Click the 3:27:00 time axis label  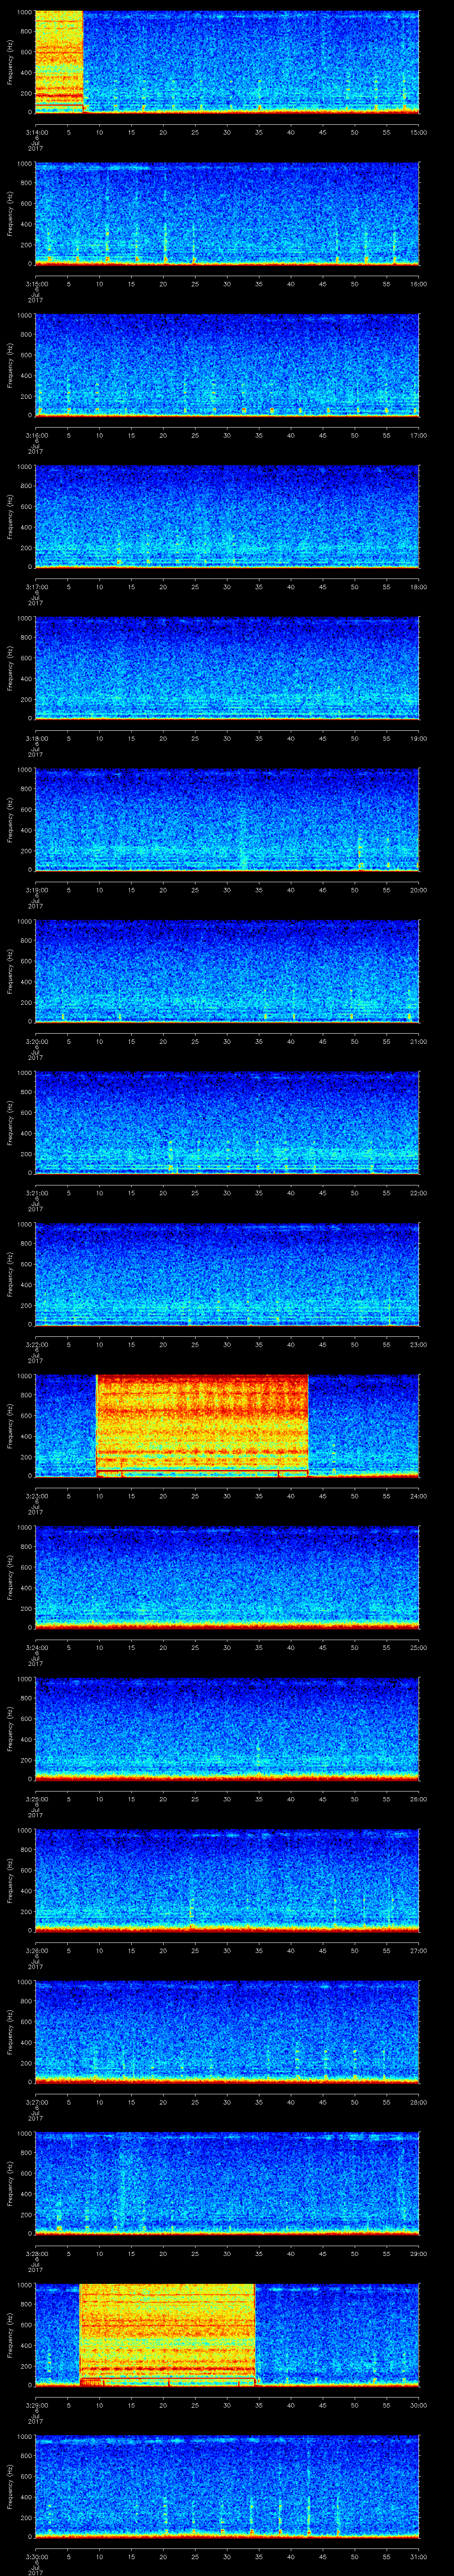[x=36, y=2102]
